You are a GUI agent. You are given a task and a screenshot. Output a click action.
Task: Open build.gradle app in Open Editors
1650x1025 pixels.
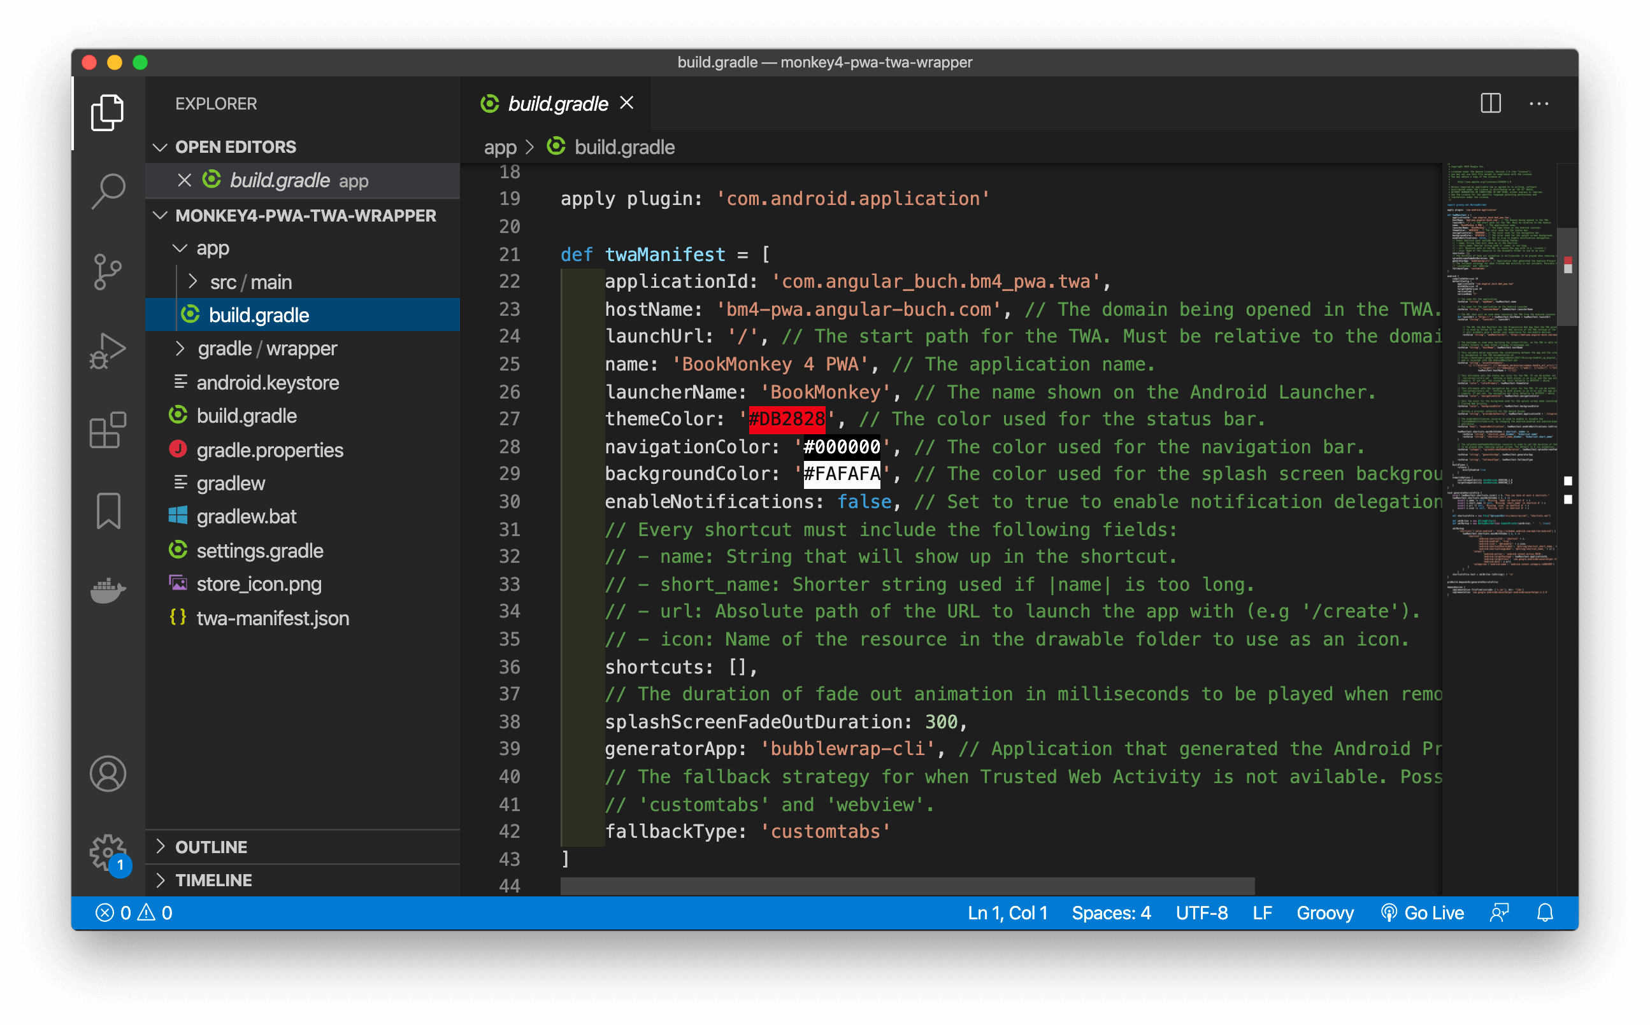(303, 180)
